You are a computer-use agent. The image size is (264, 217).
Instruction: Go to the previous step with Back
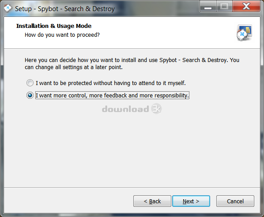(152, 201)
